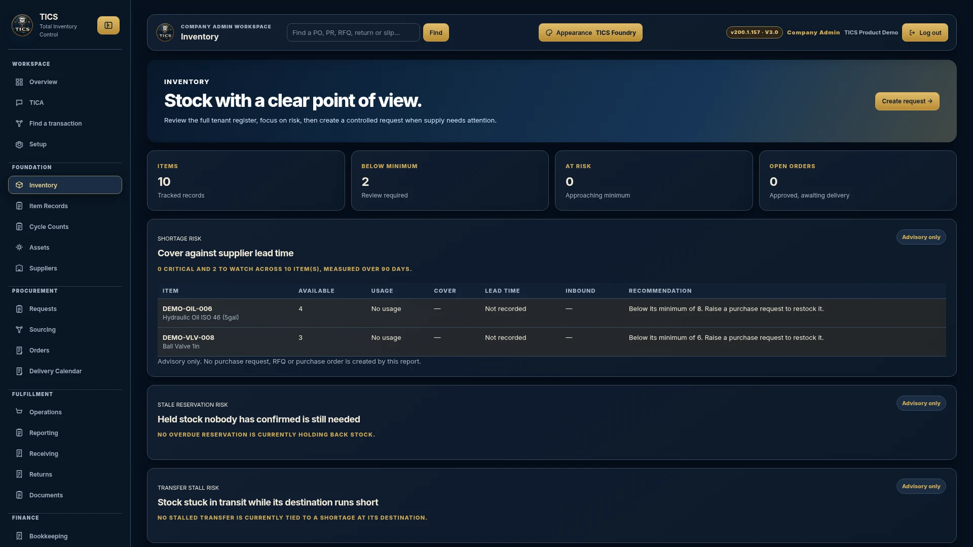Navigate to Item Records

(65, 206)
